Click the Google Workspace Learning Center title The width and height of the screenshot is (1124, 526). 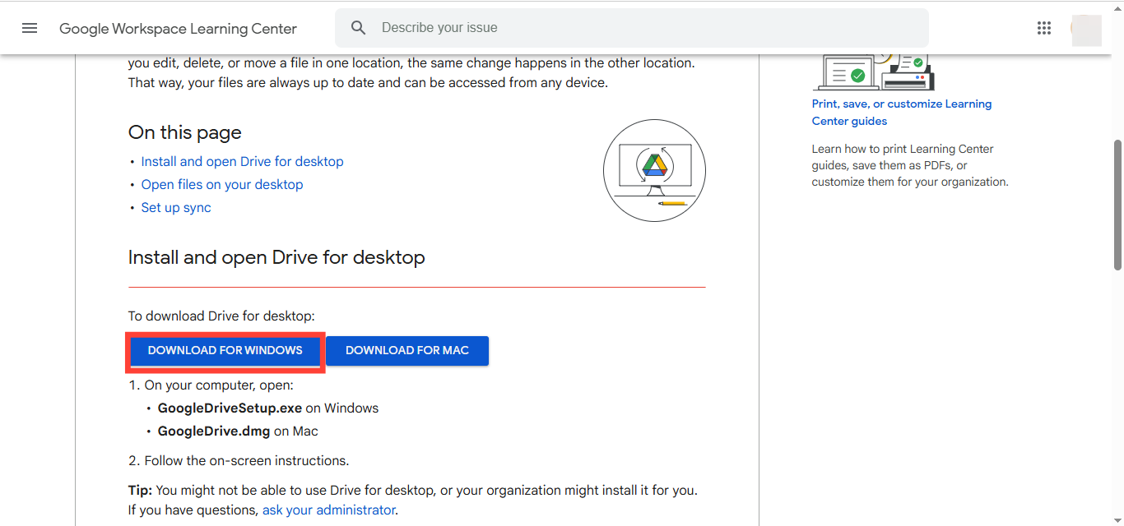(178, 29)
